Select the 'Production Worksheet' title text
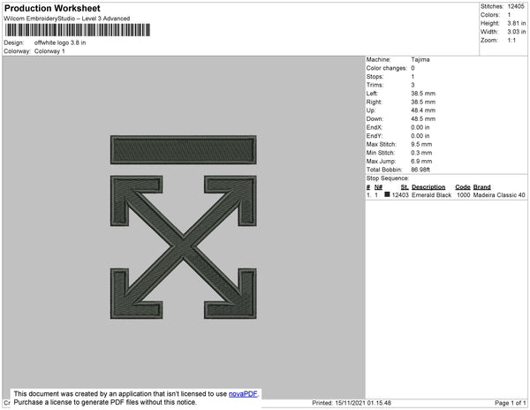This screenshot has width=530, height=410. pos(52,9)
